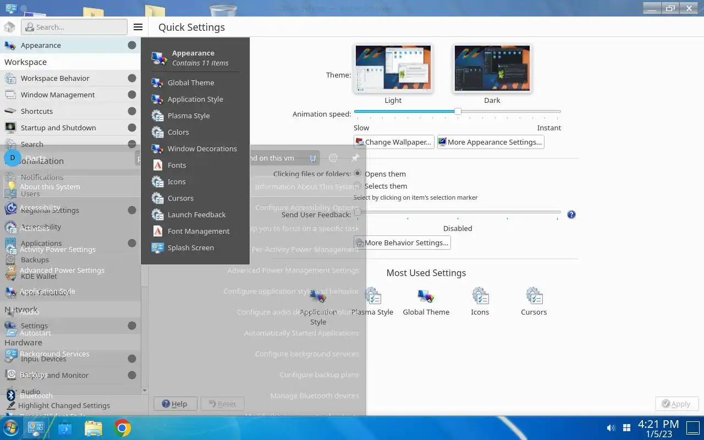704x440 pixels.
Task: Click the Help button
Action: click(175, 404)
